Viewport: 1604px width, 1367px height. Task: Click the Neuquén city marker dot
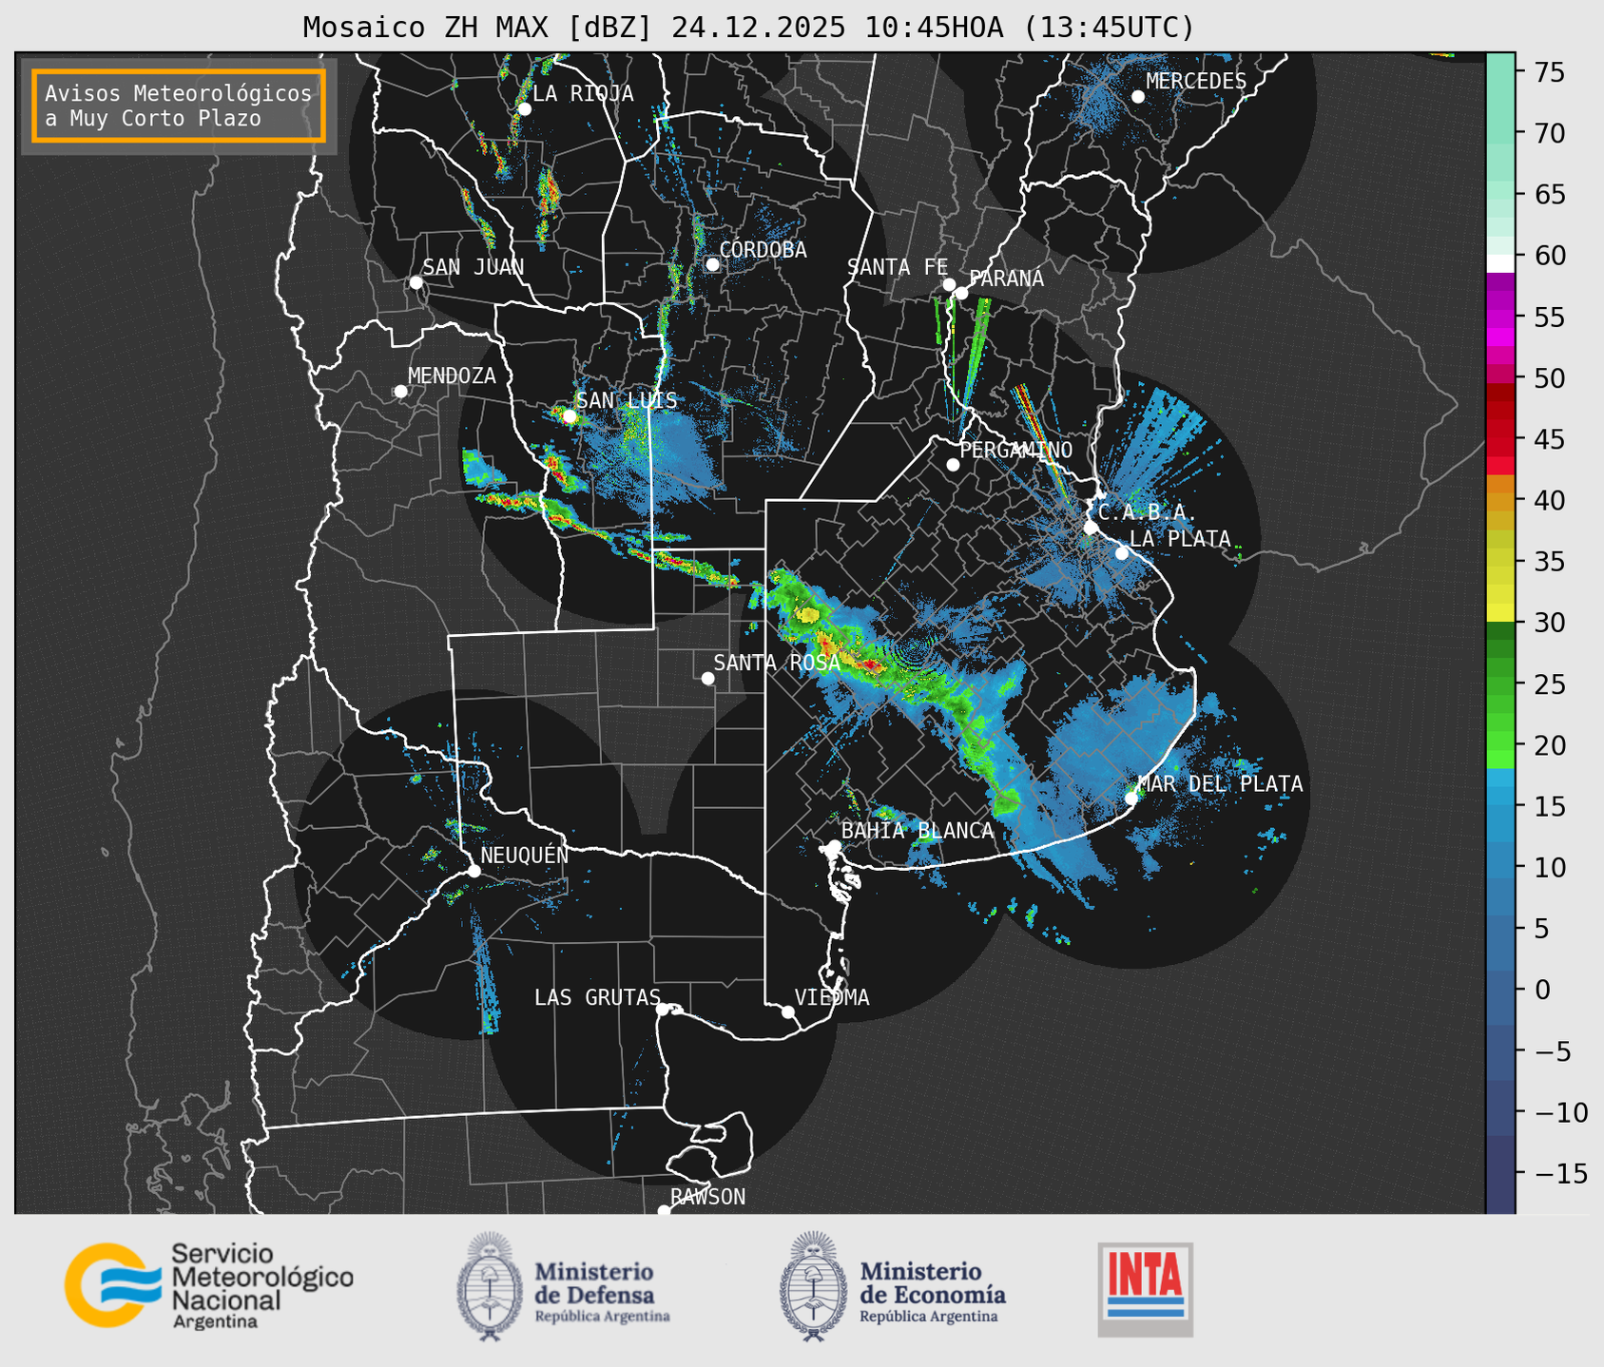pos(474,871)
